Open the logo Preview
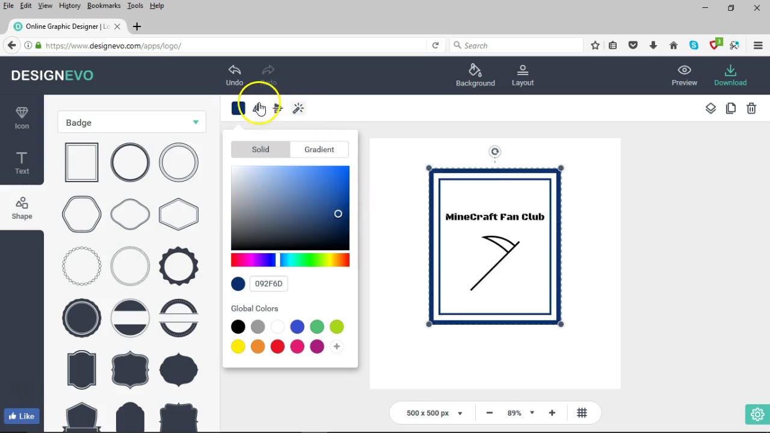The height and width of the screenshot is (433, 770). click(685, 75)
